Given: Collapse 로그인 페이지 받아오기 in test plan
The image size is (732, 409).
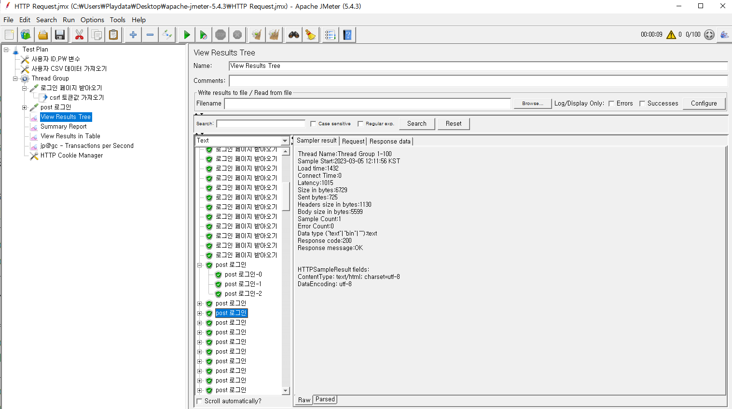Looking at the screenshot, I should point(25,88).
